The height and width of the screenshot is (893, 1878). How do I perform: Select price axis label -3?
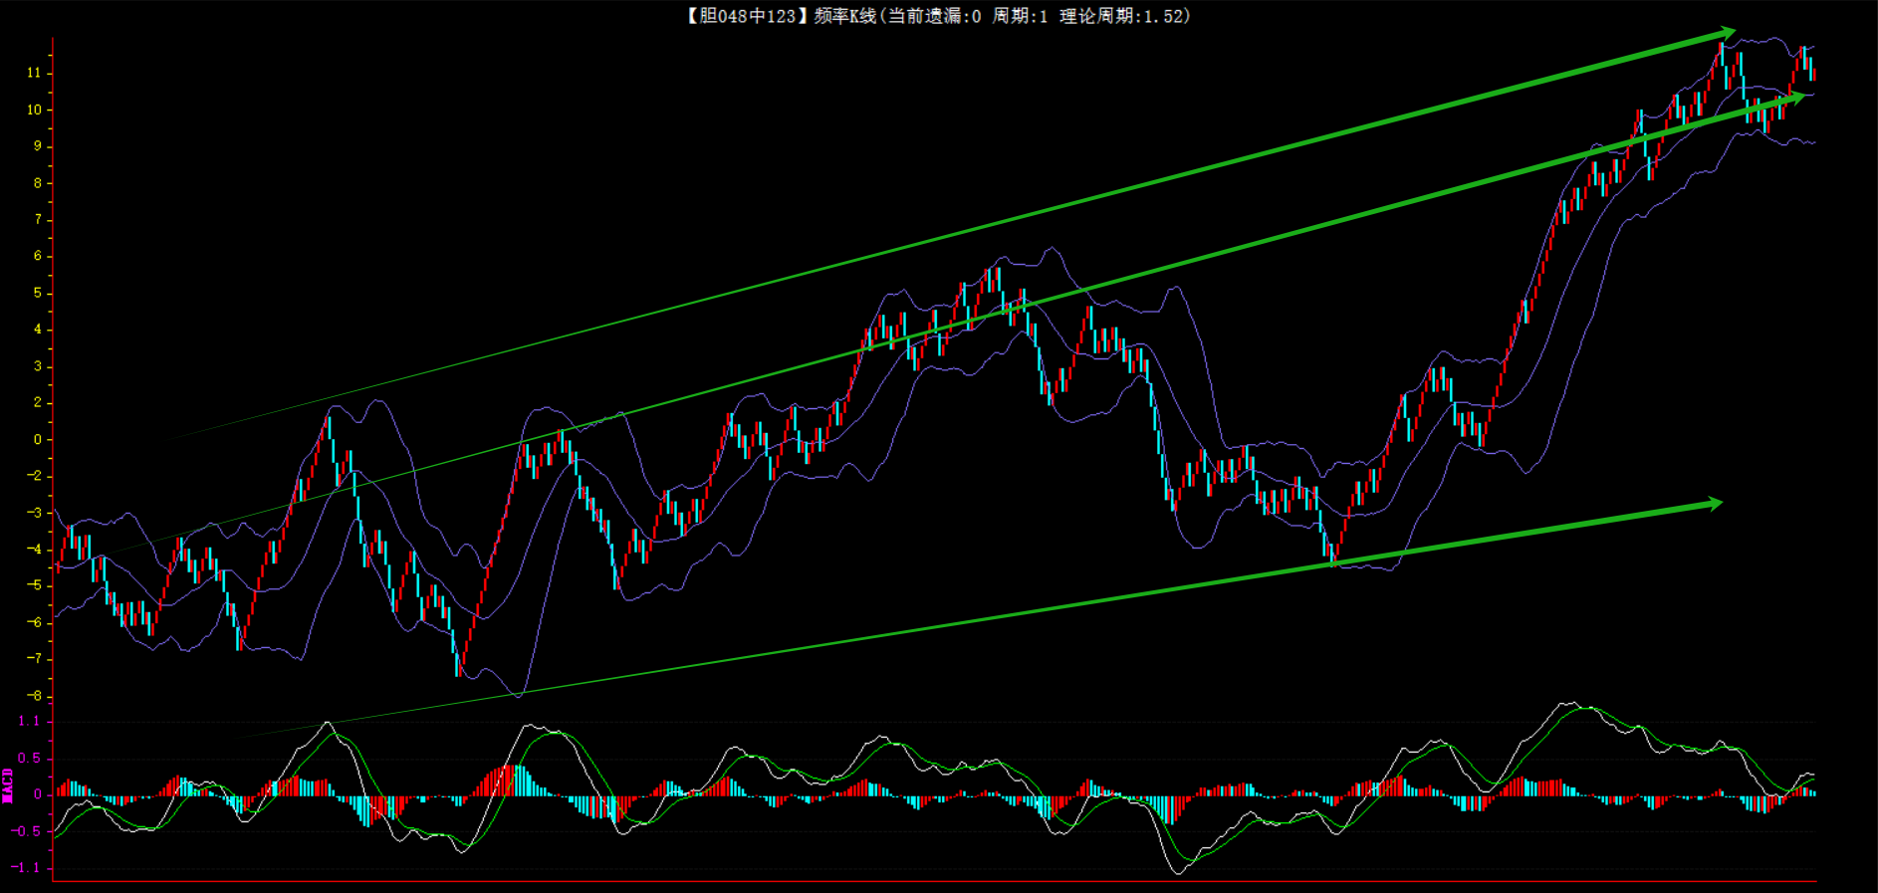click(35, 513)
